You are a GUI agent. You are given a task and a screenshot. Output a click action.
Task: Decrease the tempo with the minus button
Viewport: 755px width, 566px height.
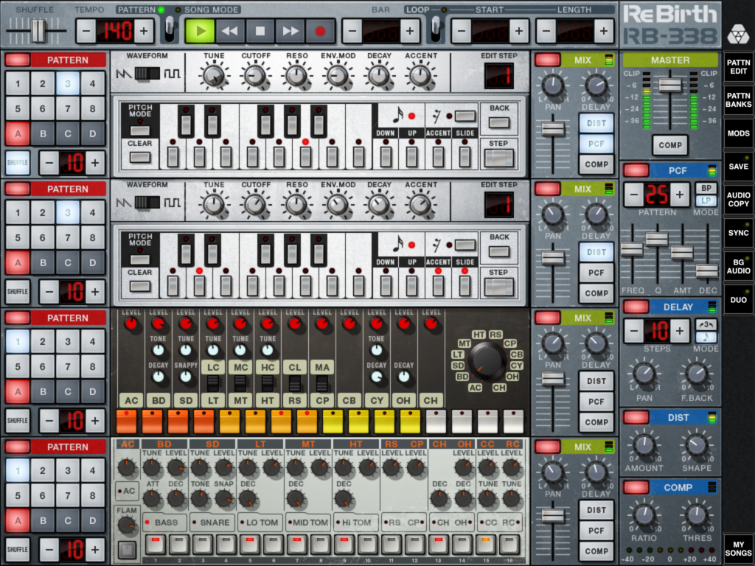pos(86,31)
